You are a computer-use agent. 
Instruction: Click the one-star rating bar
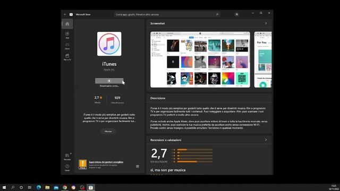195,161
